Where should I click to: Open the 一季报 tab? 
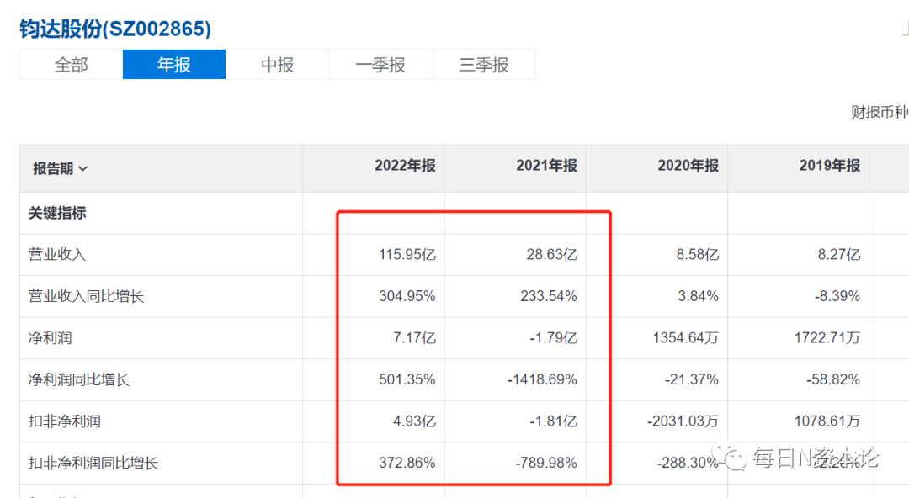pos(380,64)
